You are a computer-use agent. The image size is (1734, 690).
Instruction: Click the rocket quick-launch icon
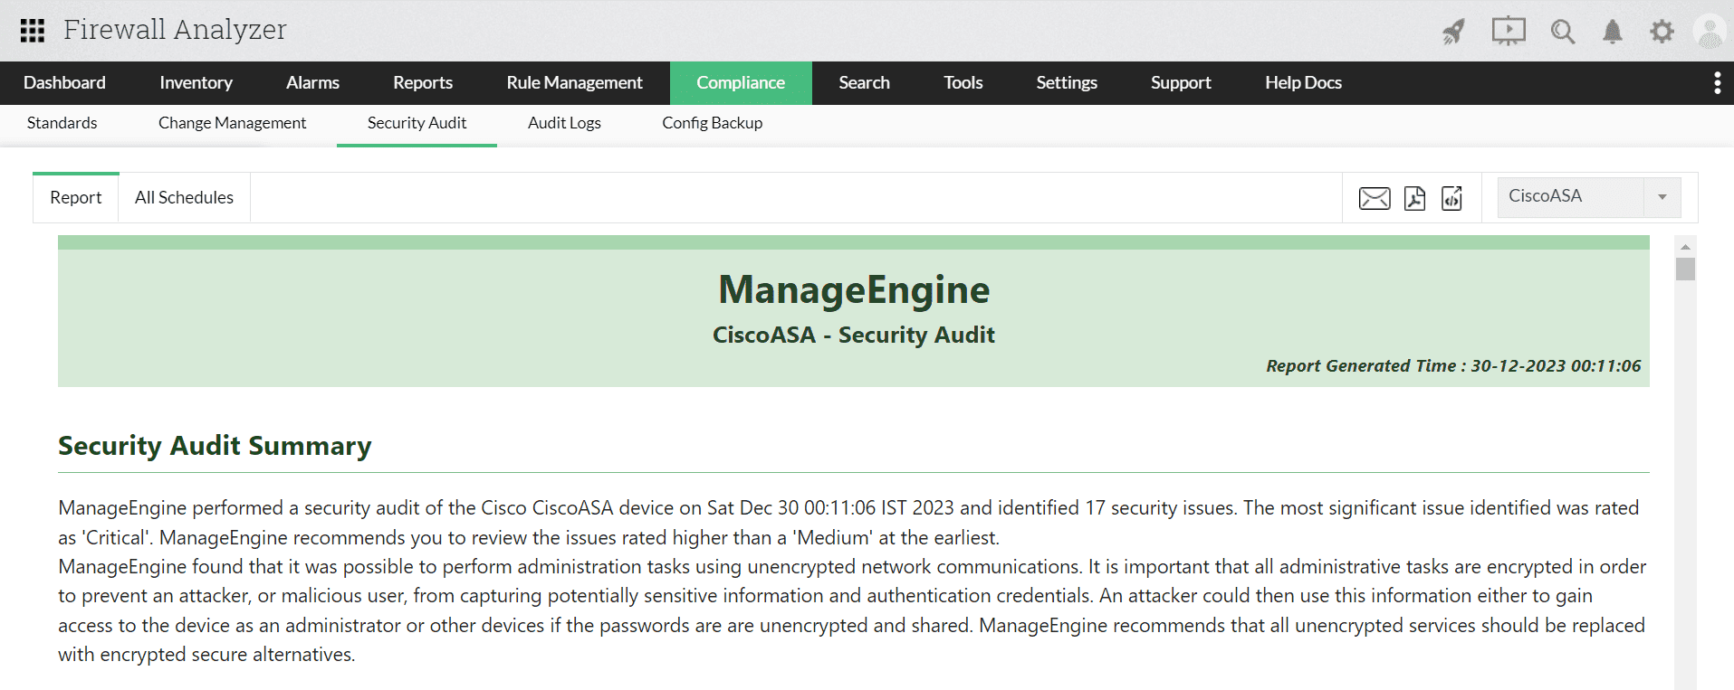click(x=1453, y=32)
